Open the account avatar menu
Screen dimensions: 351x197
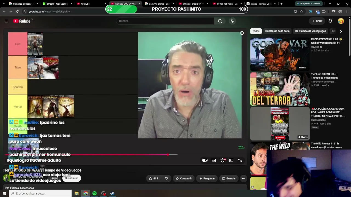click(x=341, y=21)
